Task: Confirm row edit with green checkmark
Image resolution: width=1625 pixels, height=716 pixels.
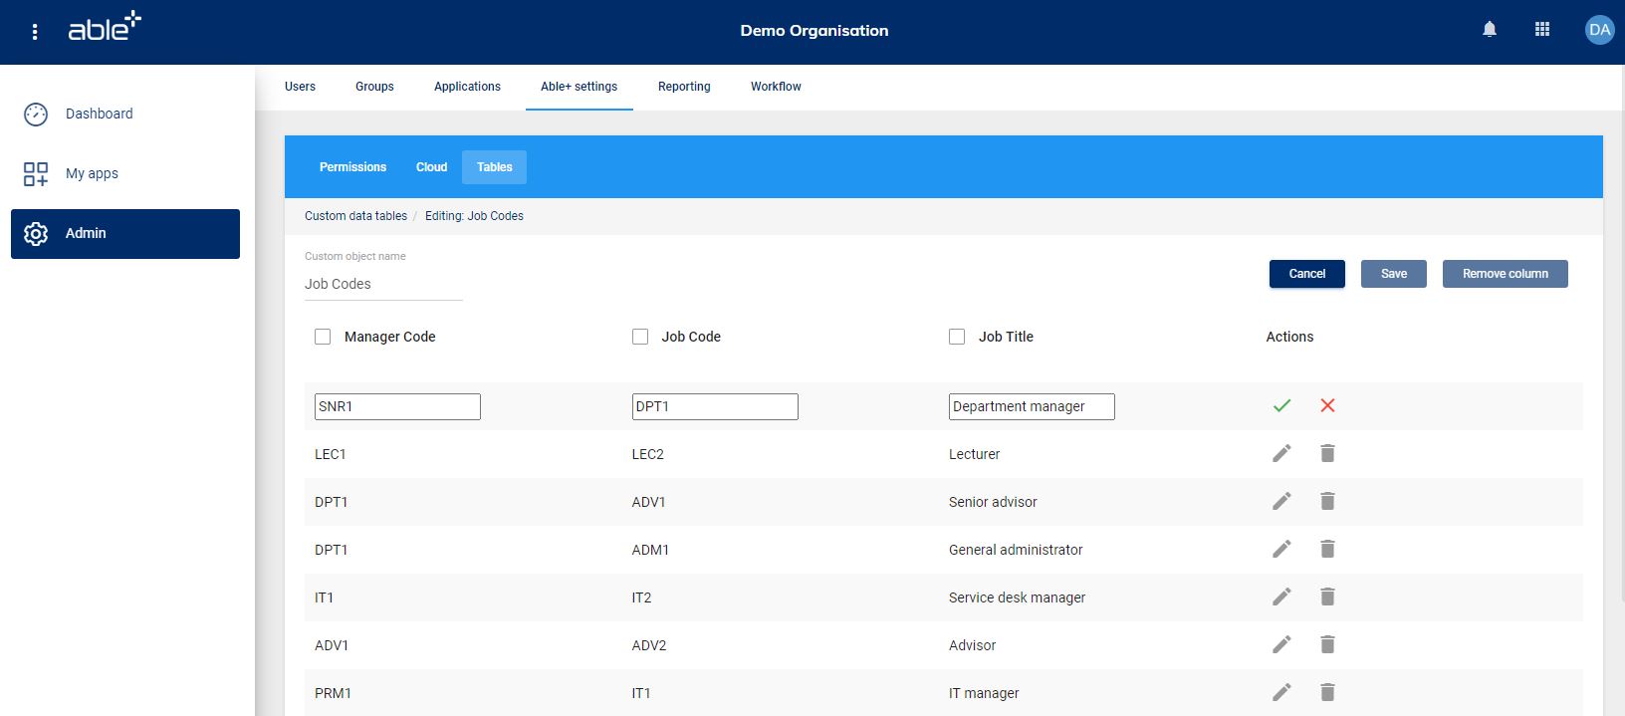Action: [1281, 405]
